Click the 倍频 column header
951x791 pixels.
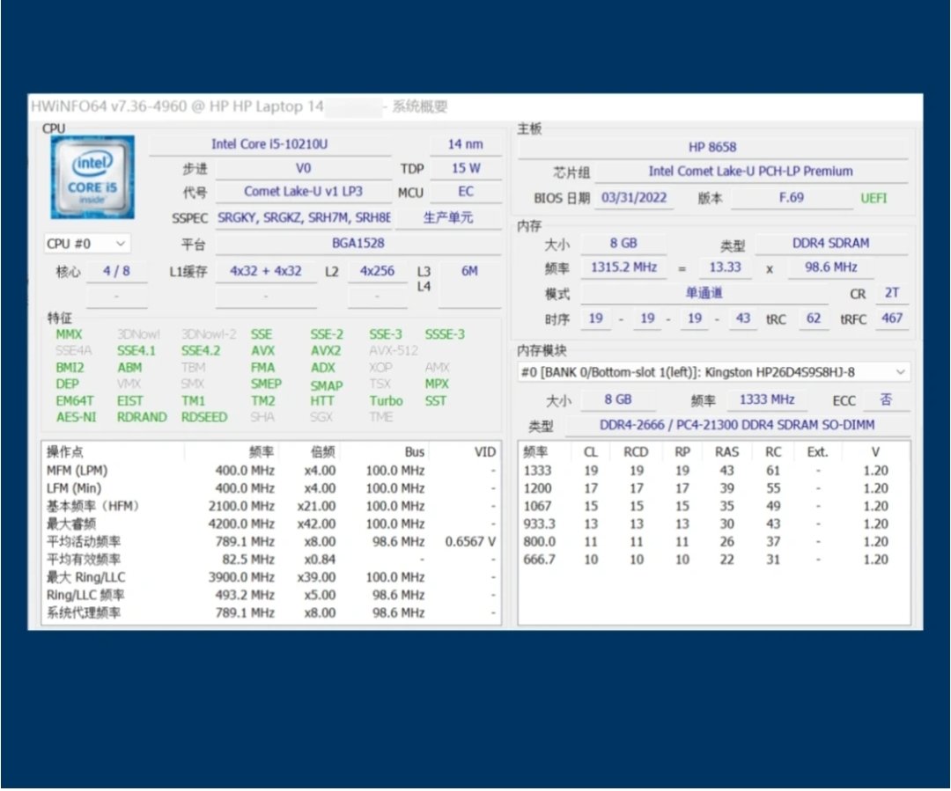321,451
